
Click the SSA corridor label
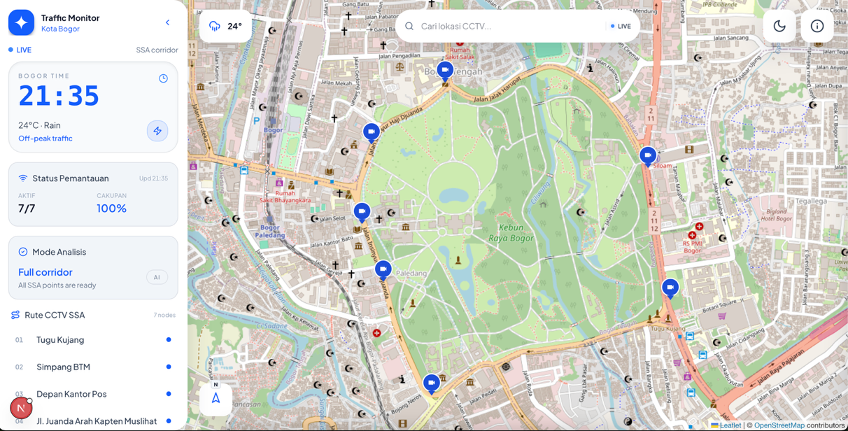[x=157, y=50]
